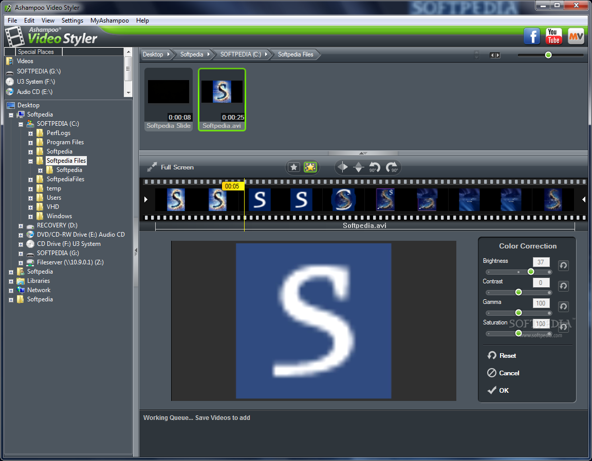Expand the PerfLogs folder node
The width and height of the screenshot is (592, 461).
(31, 133)
